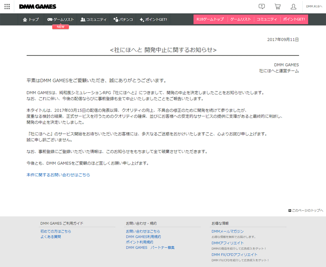Image resolution: width=326 pixels, height=267 pixels.
Task: Open DMM FX/CFDアフィリエイト link
Action: point(234,255)
